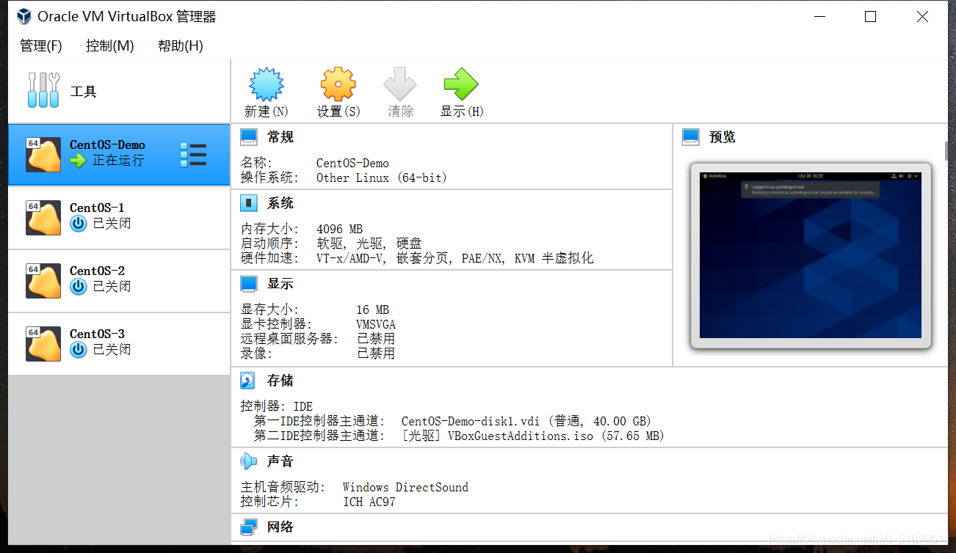Click the 存储 storage disk icon
This screenshot has width=956, height=553.
coord(249,380)
